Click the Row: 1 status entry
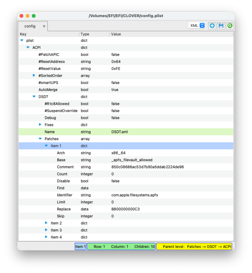This screenshot has width=252, height=273. 99,246
